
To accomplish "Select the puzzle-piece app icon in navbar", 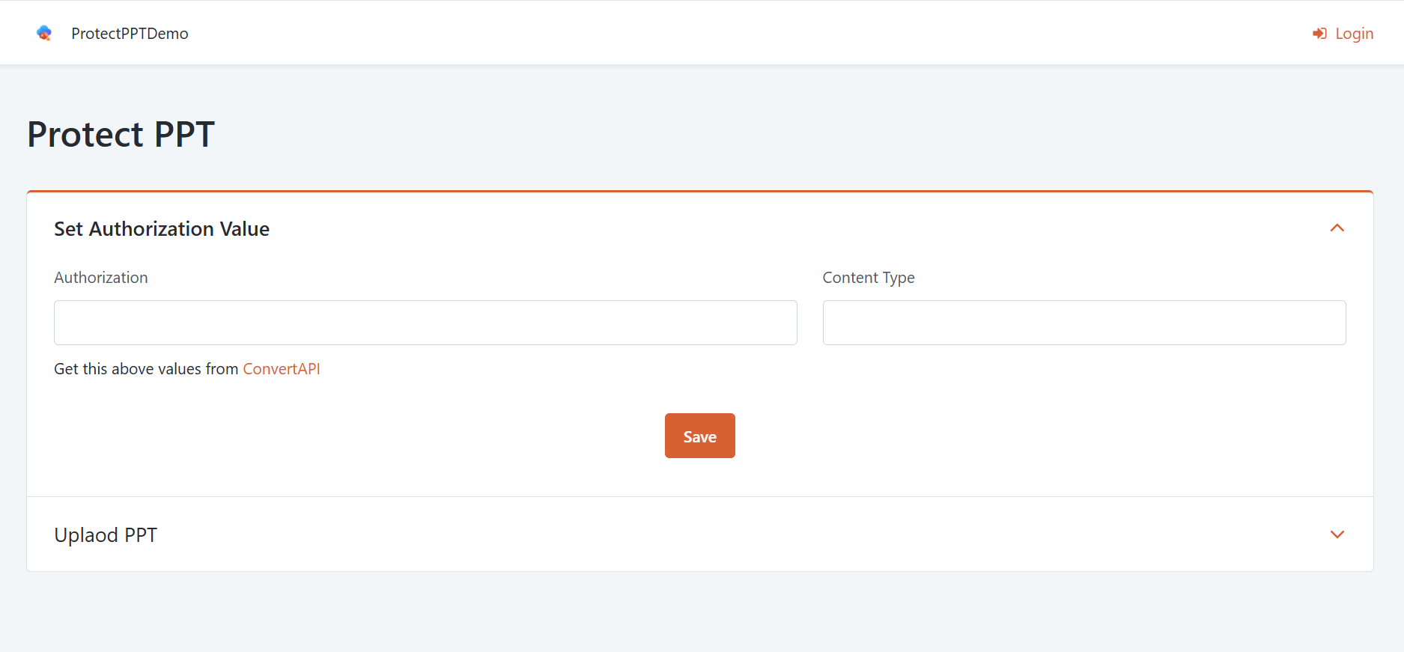I will click(44, 33).
